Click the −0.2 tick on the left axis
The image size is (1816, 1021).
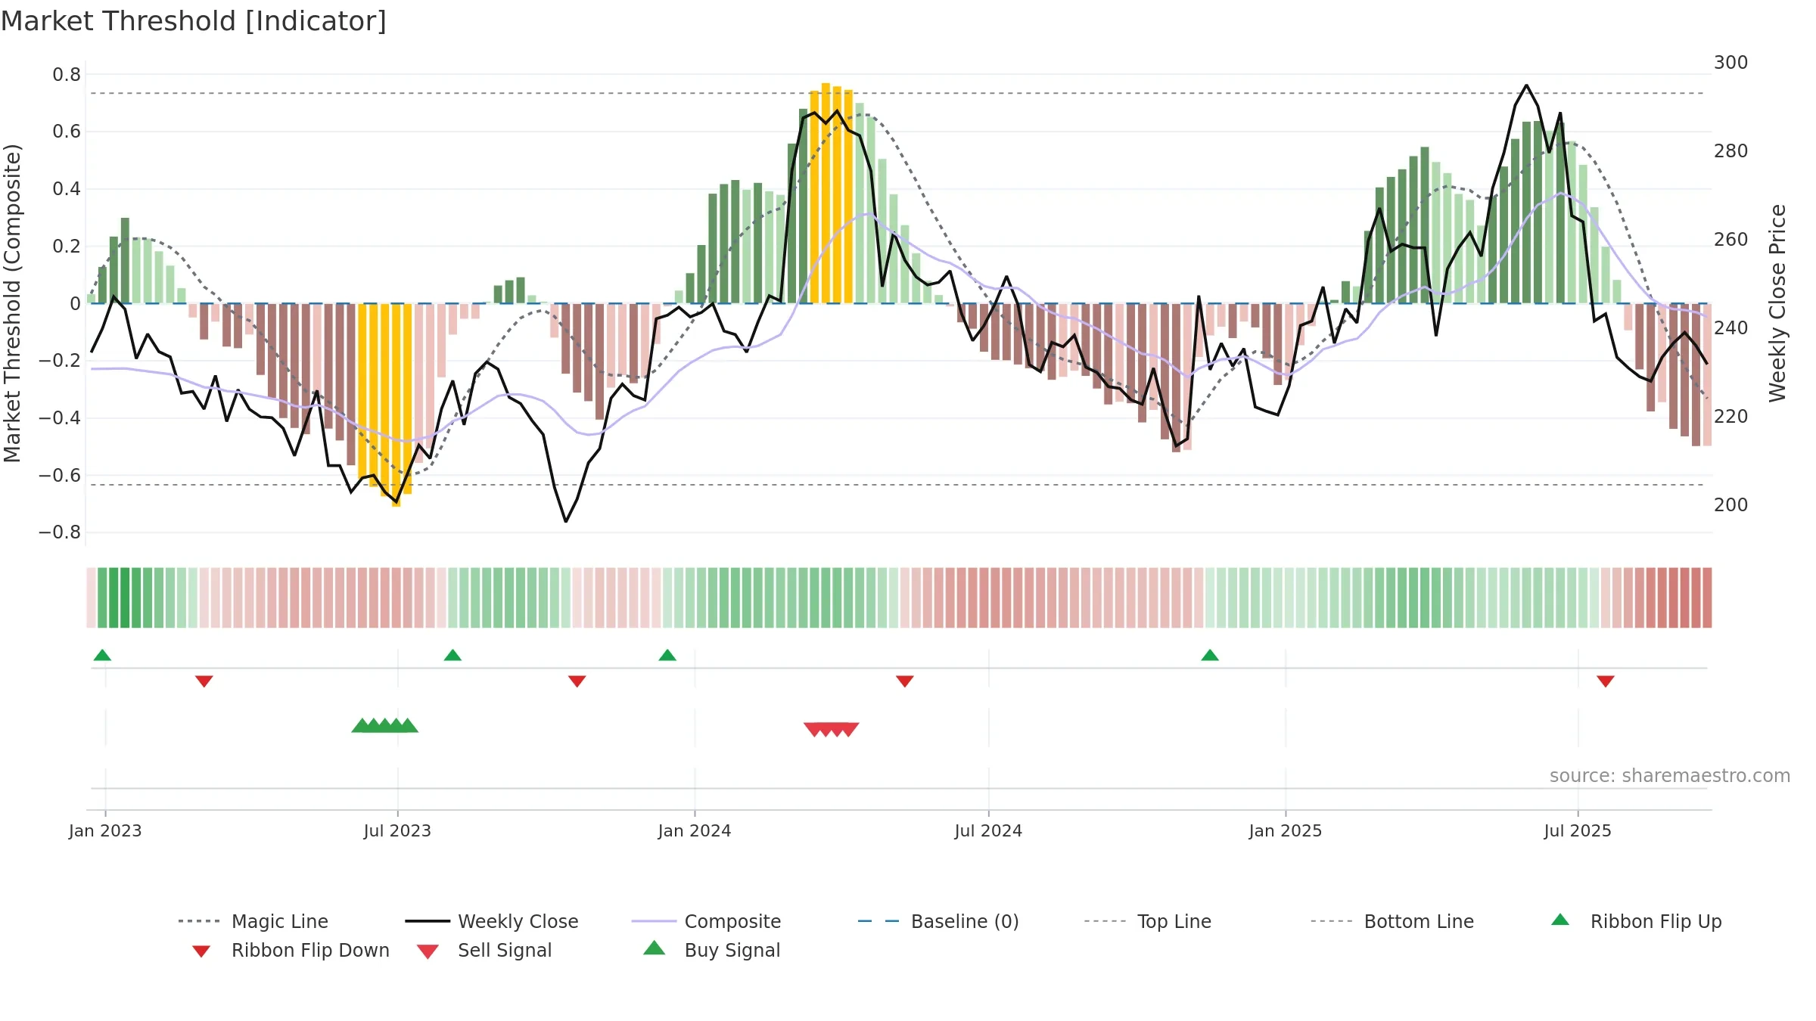[x=60, y=361]
